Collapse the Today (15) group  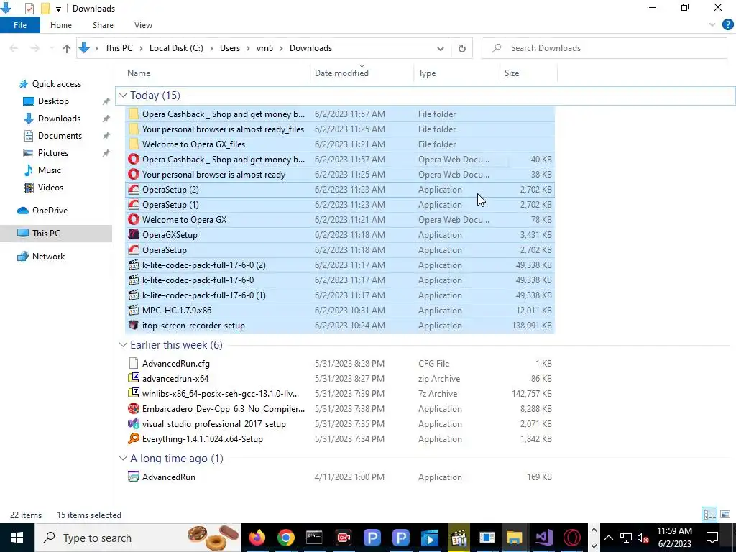point(123,96)
